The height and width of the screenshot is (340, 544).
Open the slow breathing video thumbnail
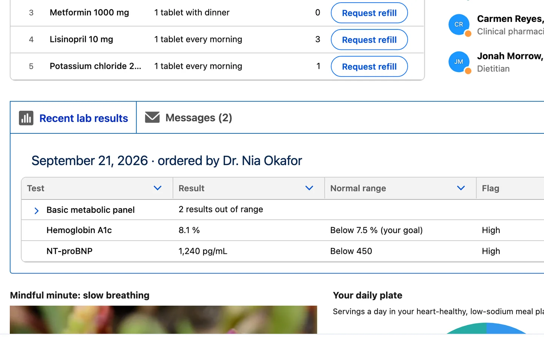tap(164, 320)
